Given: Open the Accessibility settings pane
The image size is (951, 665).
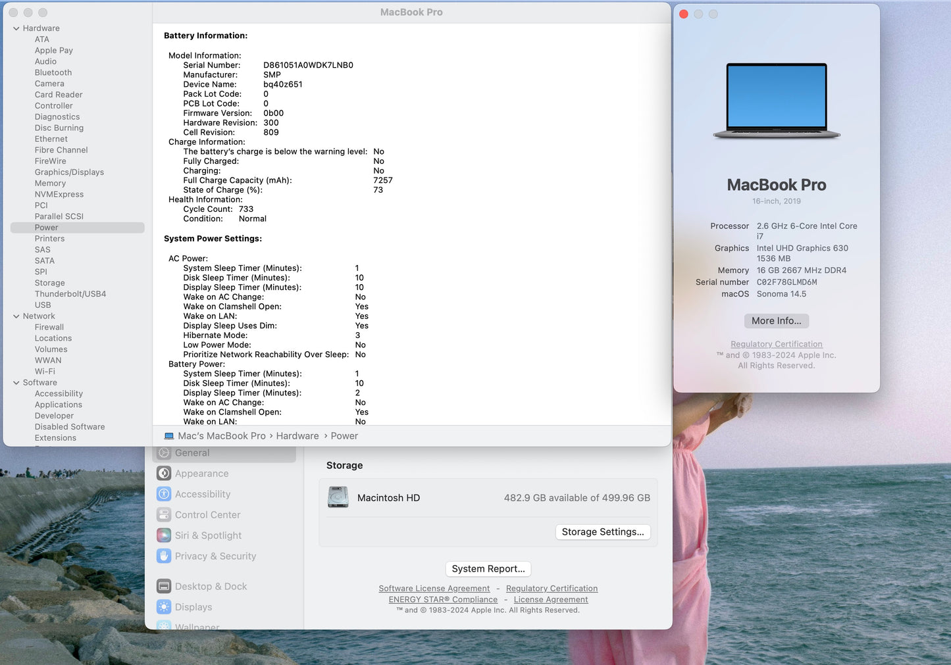Looking at the screenshot, I should pyautogui.click(x=202, y=494).
